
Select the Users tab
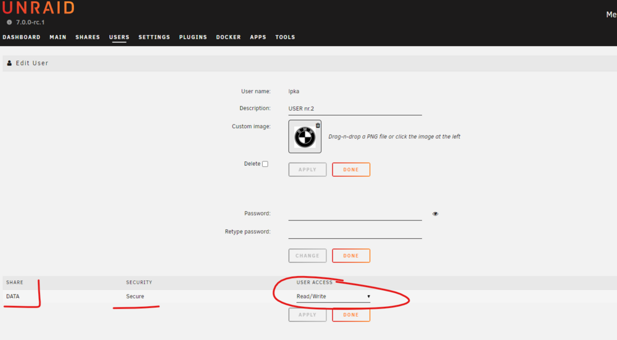pyautogui.click(x=119, y=37)
